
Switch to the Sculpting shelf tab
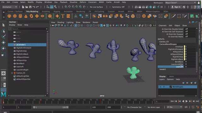click(46, 11)
